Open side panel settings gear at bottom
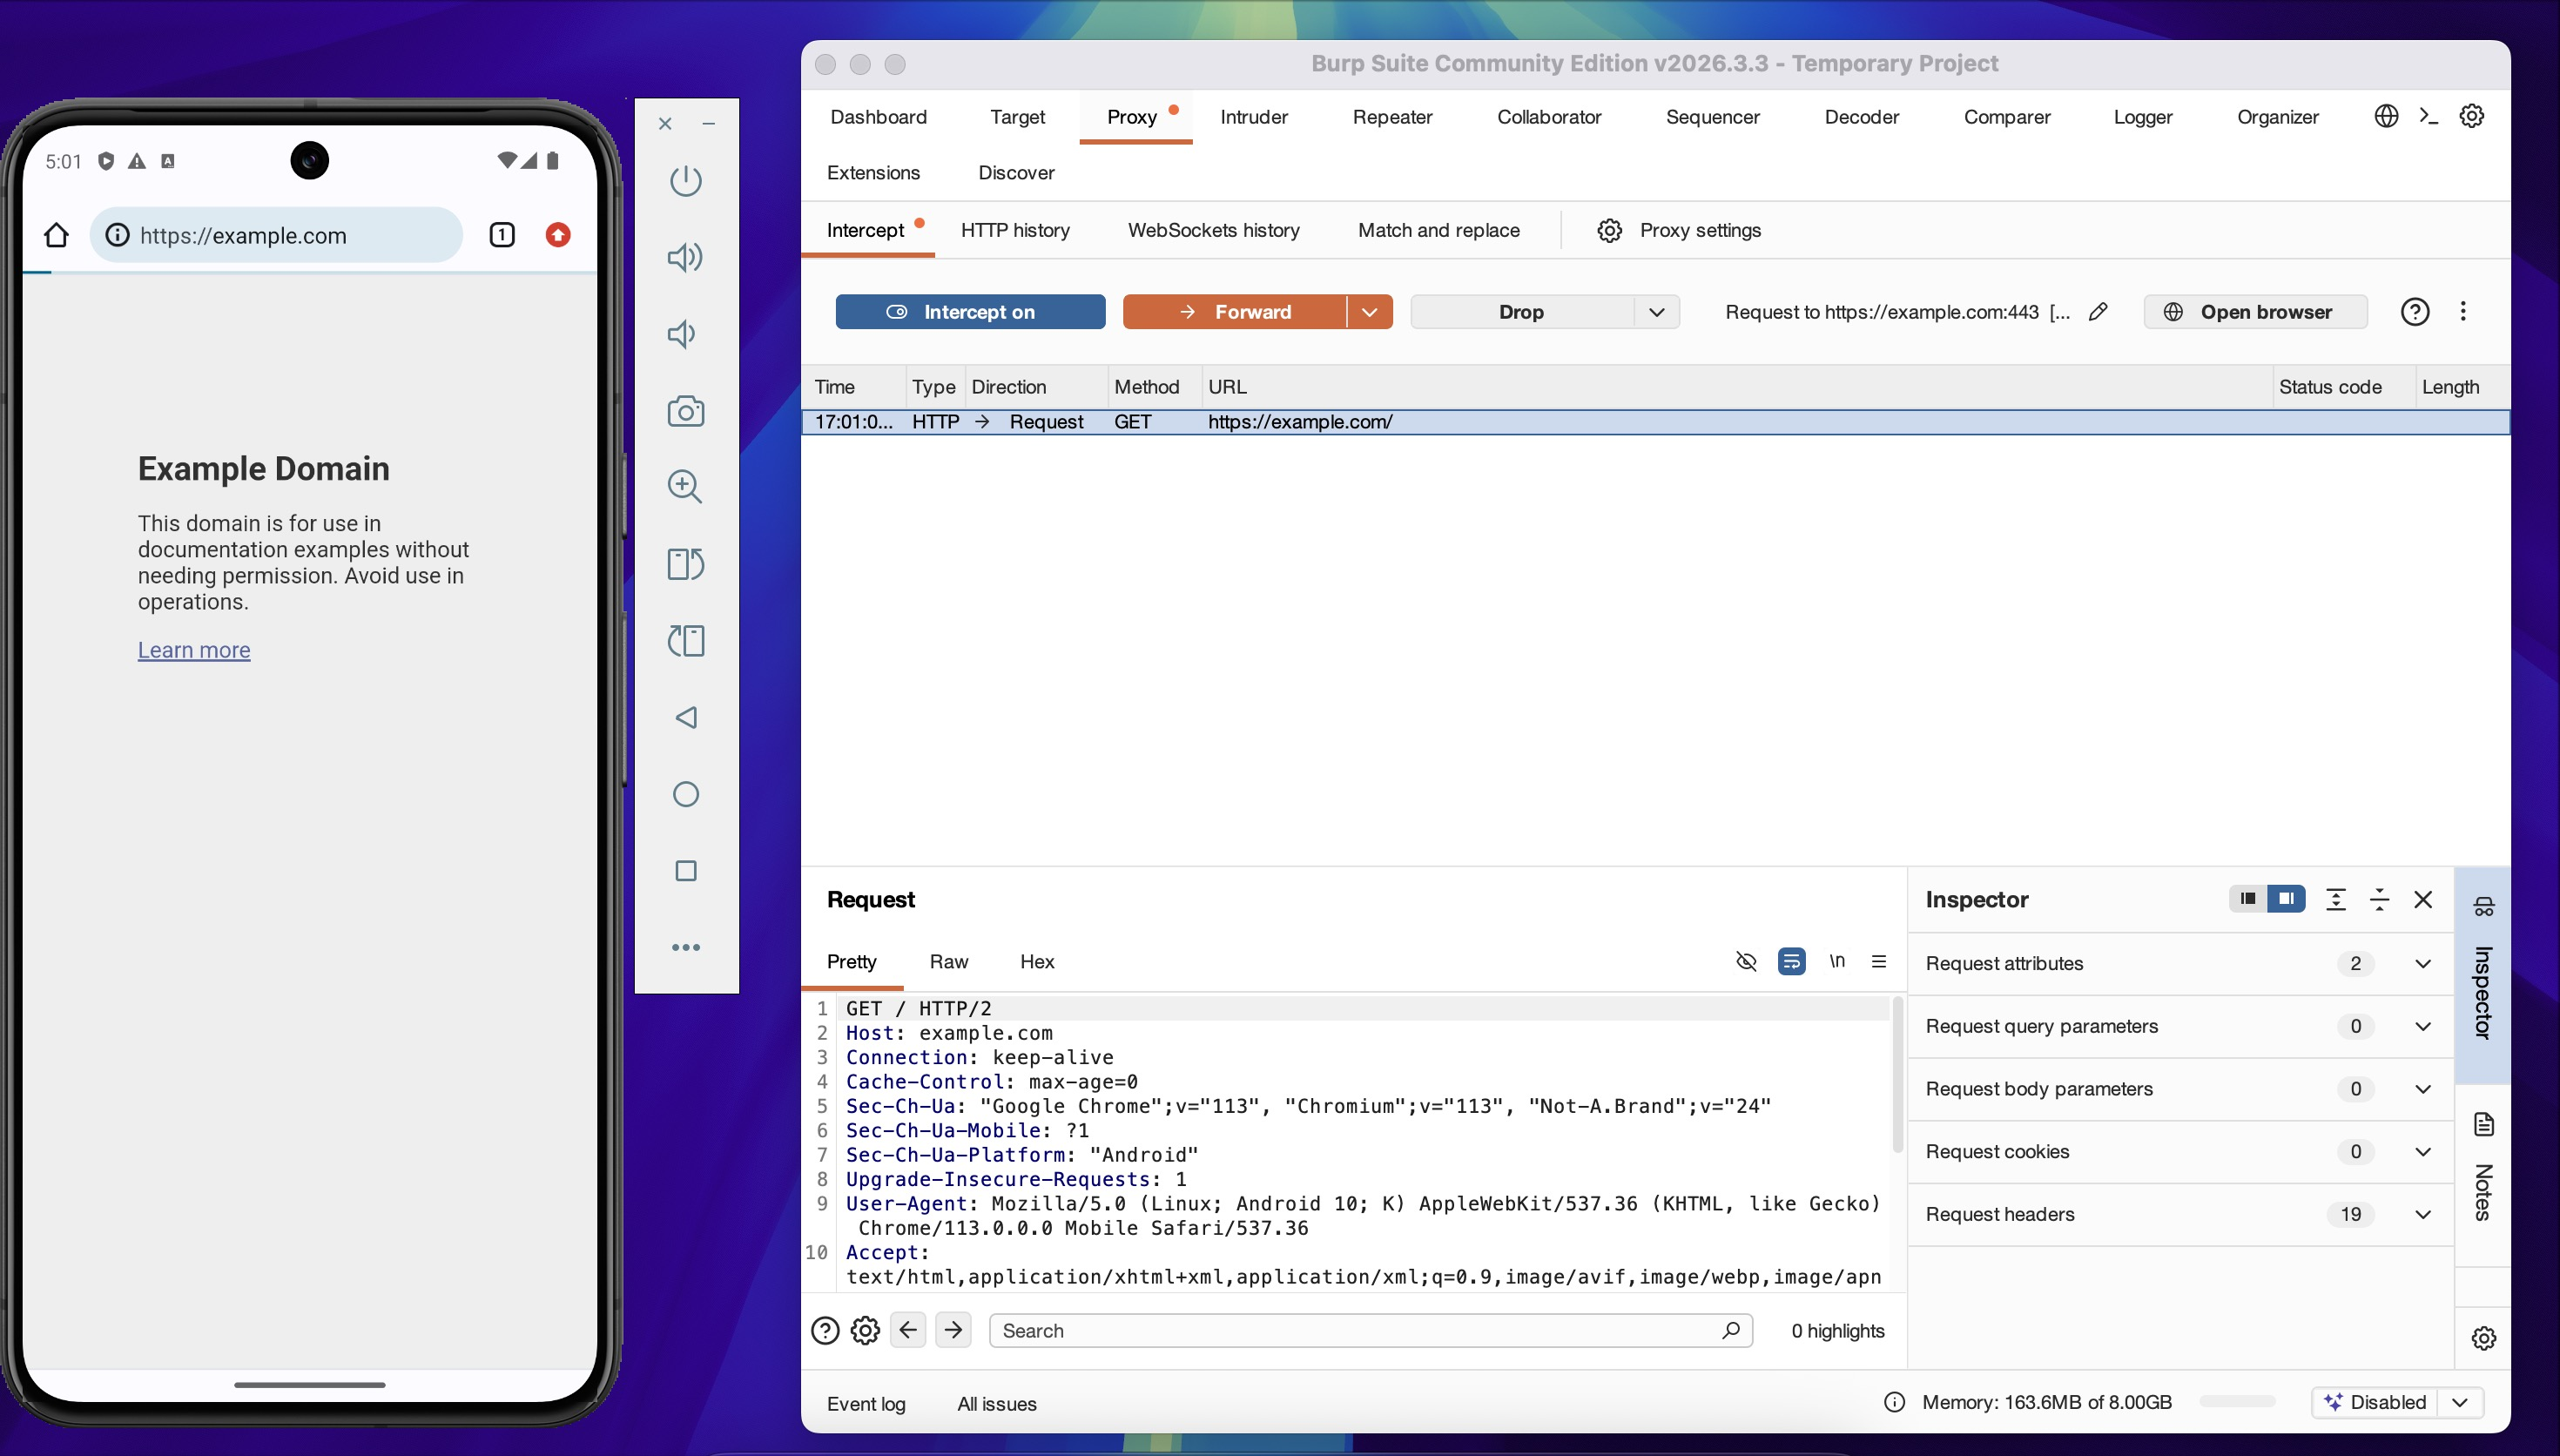This screenshot has height=1456, width=2560. pyautogui.click(x=2484, y=1338)
